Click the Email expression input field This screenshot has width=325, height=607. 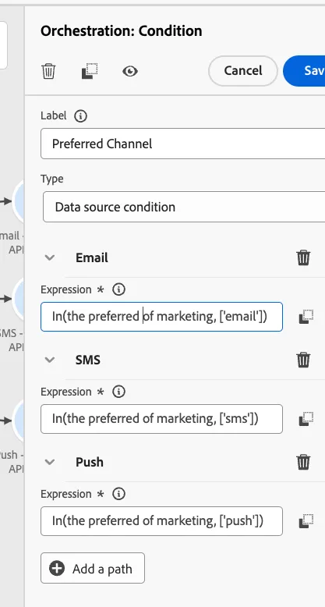coord(162,317)
